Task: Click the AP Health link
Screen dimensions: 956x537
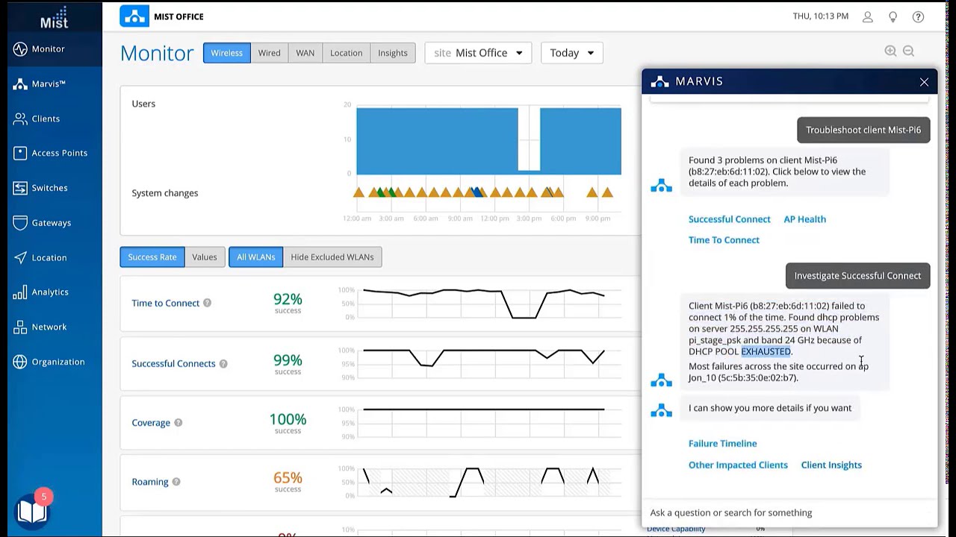Action: pos(804,219)
